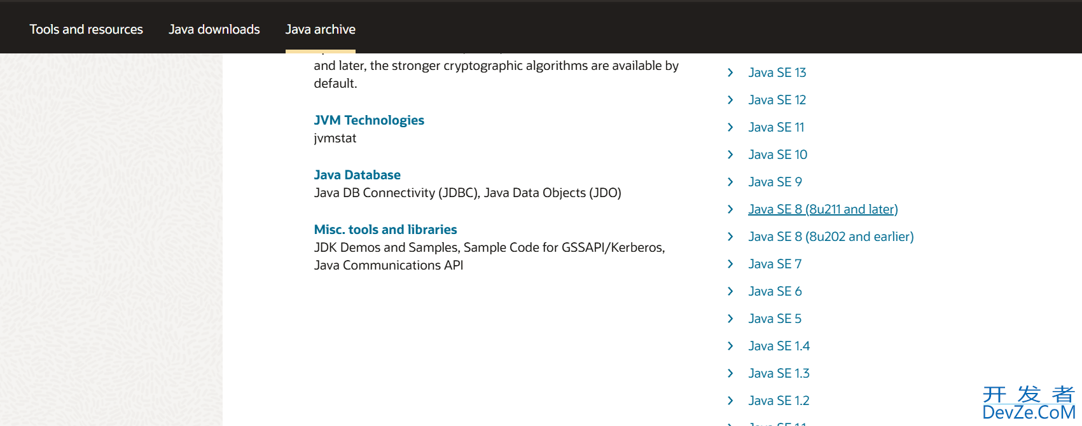The height and width of the screenshot is (426, 1082).
Task: Open Java SE 8 (8u211 and later) link
Action: coord(823,209)
